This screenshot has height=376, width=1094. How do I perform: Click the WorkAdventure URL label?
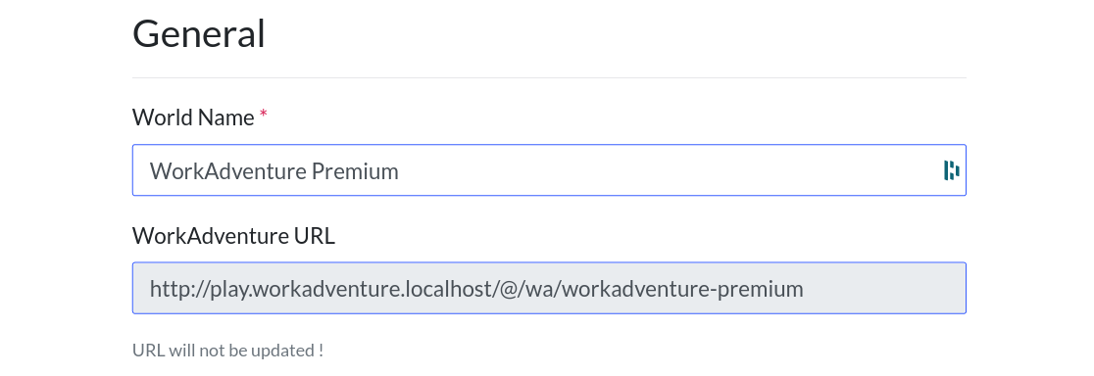click(233, 236)
